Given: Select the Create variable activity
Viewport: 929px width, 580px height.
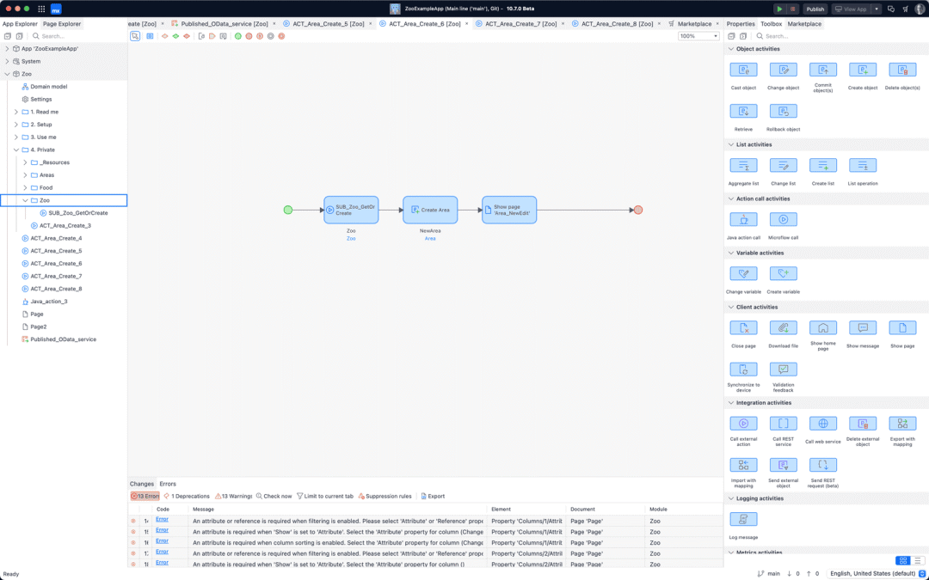Looking at the screenshot, I should point(783,273).
